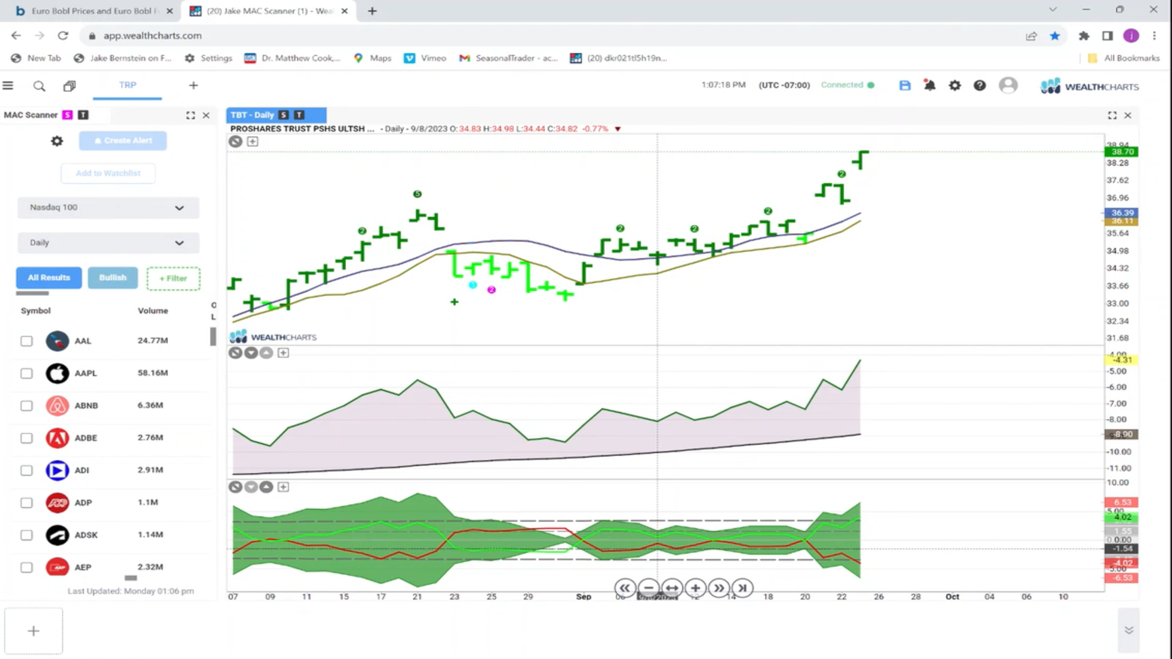Open the alerts bell icon

pos(930,85)
